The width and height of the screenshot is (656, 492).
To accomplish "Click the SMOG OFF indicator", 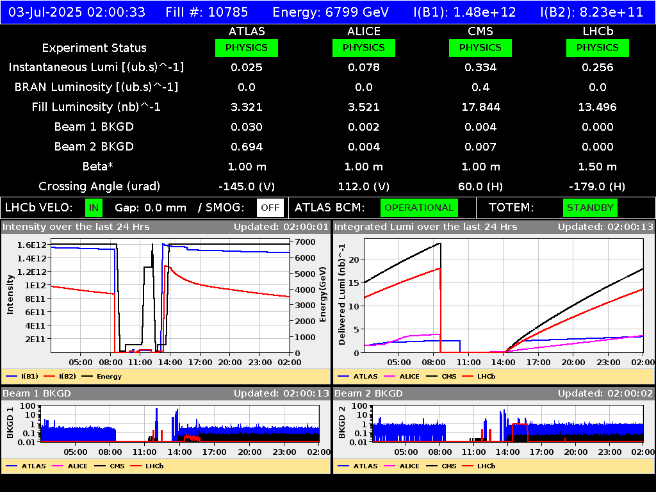I will click(x=270, y=208).
